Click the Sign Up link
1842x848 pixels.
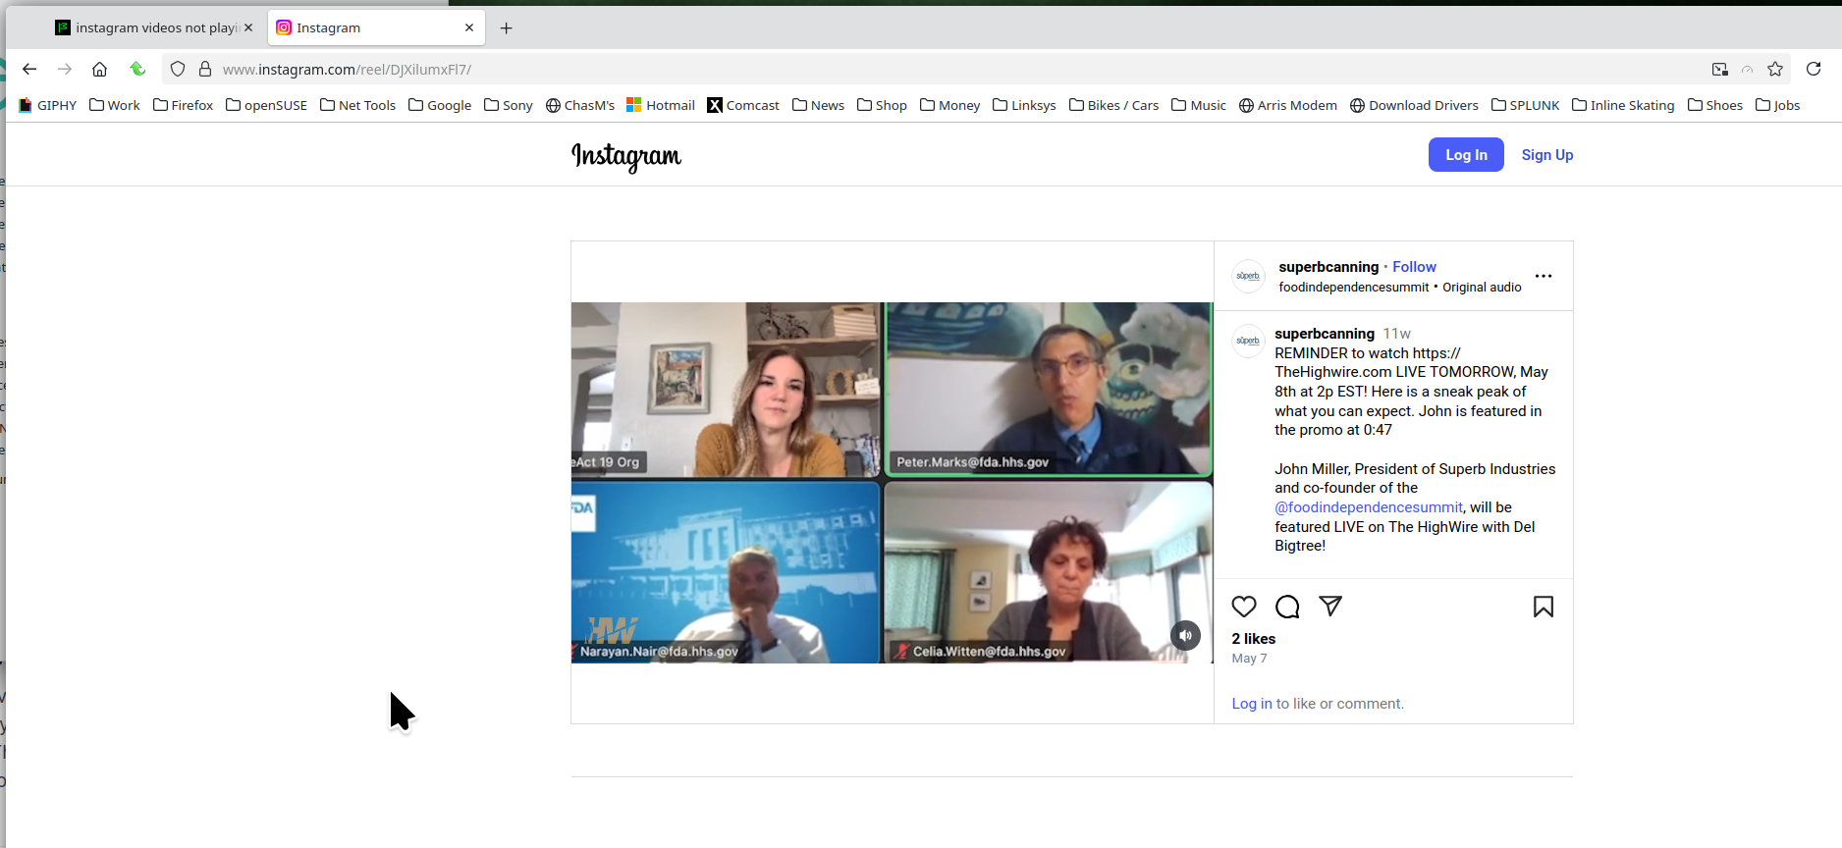(x=1547, y=155)
